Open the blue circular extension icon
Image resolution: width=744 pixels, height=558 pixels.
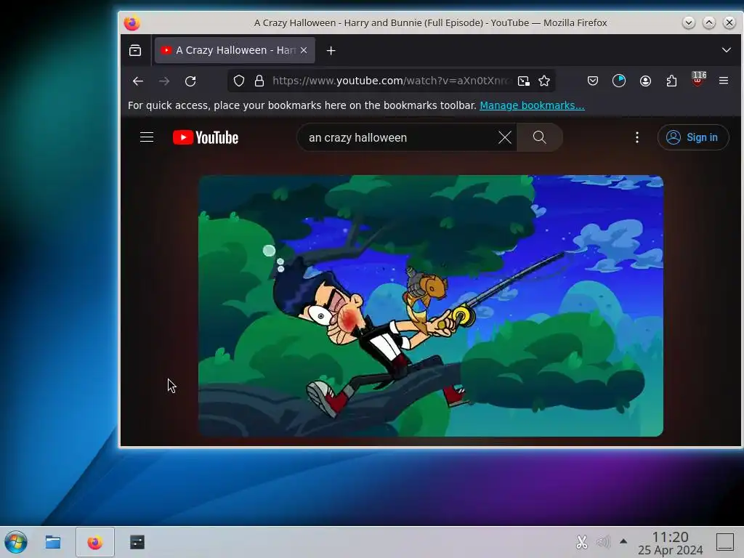(x=619, y=81)
